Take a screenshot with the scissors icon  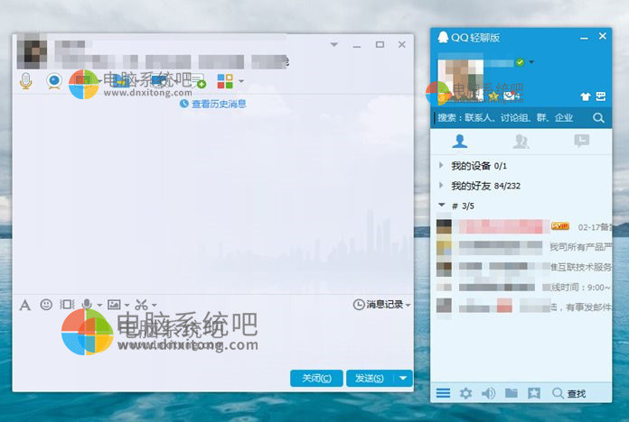point(141,305)
